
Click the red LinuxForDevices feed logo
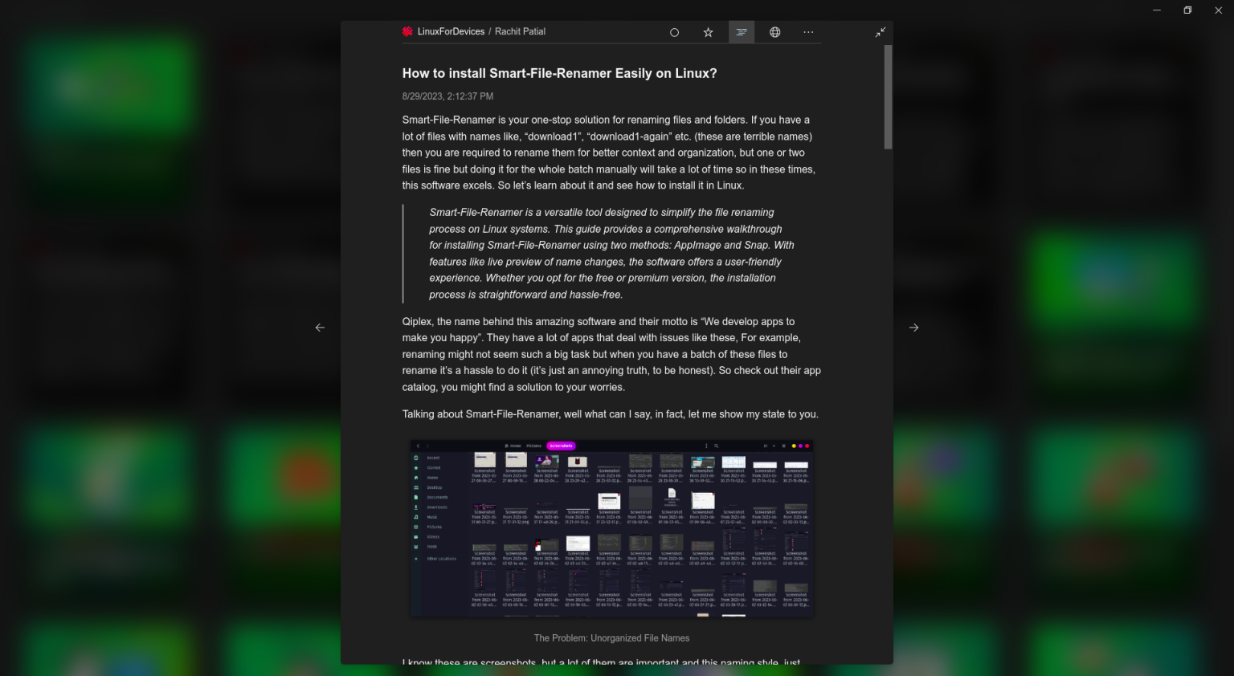[x=407, y=31]
